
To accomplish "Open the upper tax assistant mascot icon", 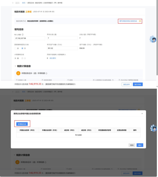I will [x=153, y=39].
